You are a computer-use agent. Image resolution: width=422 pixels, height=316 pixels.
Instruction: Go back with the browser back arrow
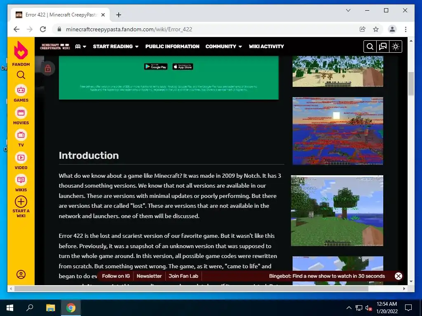[x=16, y=29]
